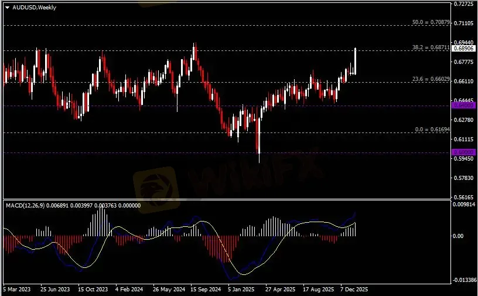Click the 15 Oct 2023 date label
478x296 pixels.
[x=93, y=290]
